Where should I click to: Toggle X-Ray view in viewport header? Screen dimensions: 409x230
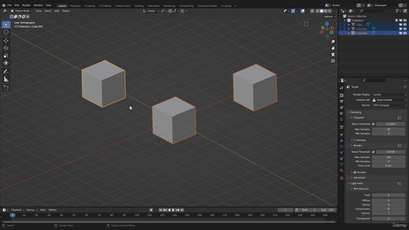tap(312, 11)
